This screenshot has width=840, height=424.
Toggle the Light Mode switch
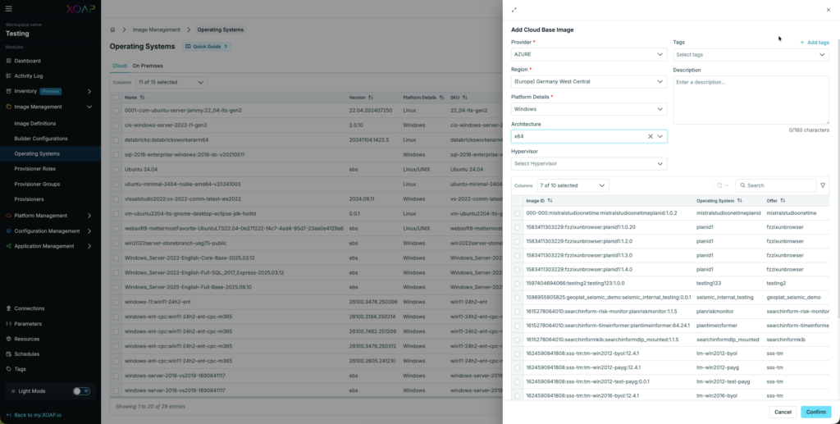pyautogui.click(x=81, y=391)
